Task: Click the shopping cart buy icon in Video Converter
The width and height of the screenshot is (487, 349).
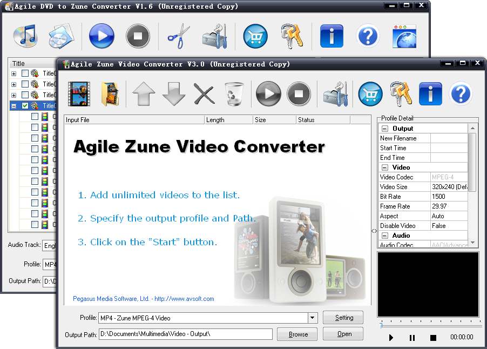Action: pos(370,93)
